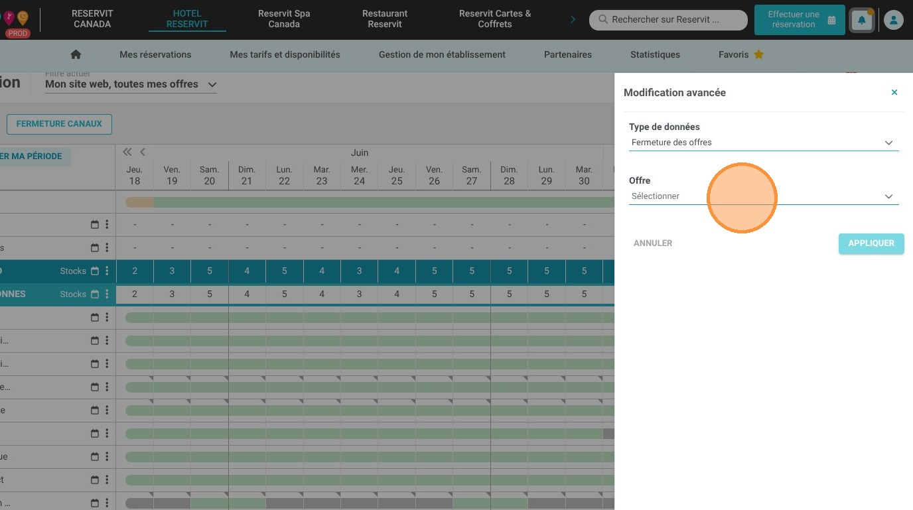913x510 pixels.
Task: Select the Ven. 19 date column header
Action: click(172, 176)
